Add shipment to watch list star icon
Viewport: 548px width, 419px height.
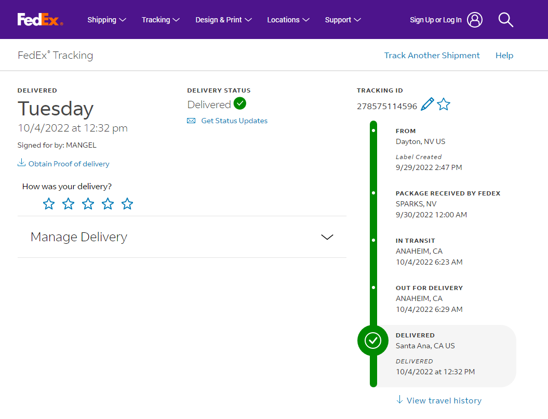tap(444, 104)
